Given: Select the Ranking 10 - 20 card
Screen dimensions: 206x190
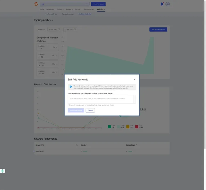Looking at the screenshot, I should pos(47,64).
